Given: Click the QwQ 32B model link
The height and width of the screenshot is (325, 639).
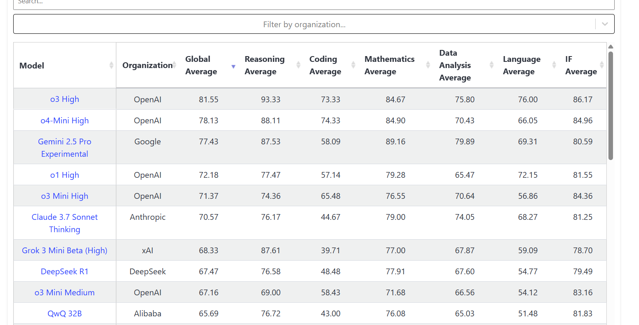Looking at the screenshot, I should coord(64,313).
